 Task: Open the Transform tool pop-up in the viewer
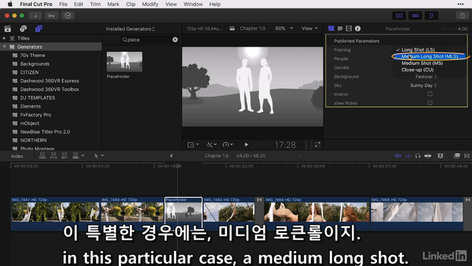[x=193, y=145]
